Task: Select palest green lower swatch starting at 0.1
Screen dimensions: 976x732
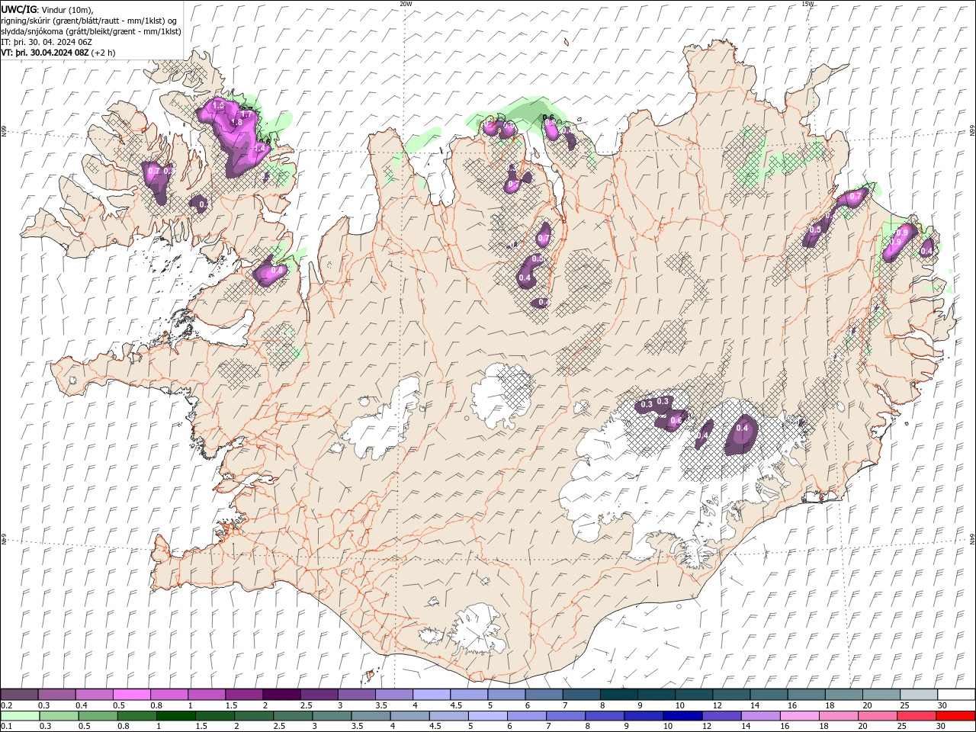Action: [x=21, y=716]
